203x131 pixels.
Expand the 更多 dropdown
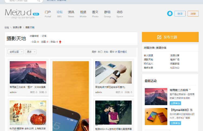[31, 52]
